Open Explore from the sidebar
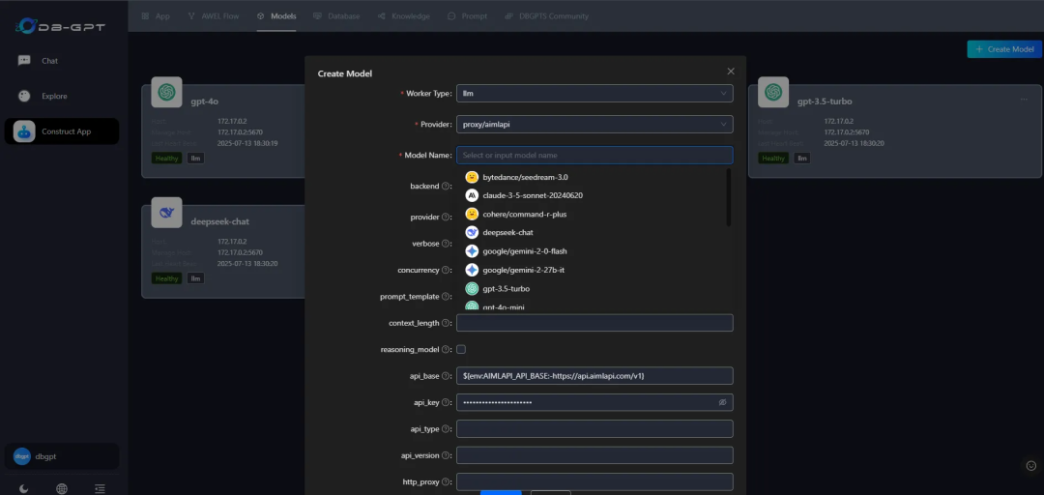1044x495 pixels. coord(54,96)
